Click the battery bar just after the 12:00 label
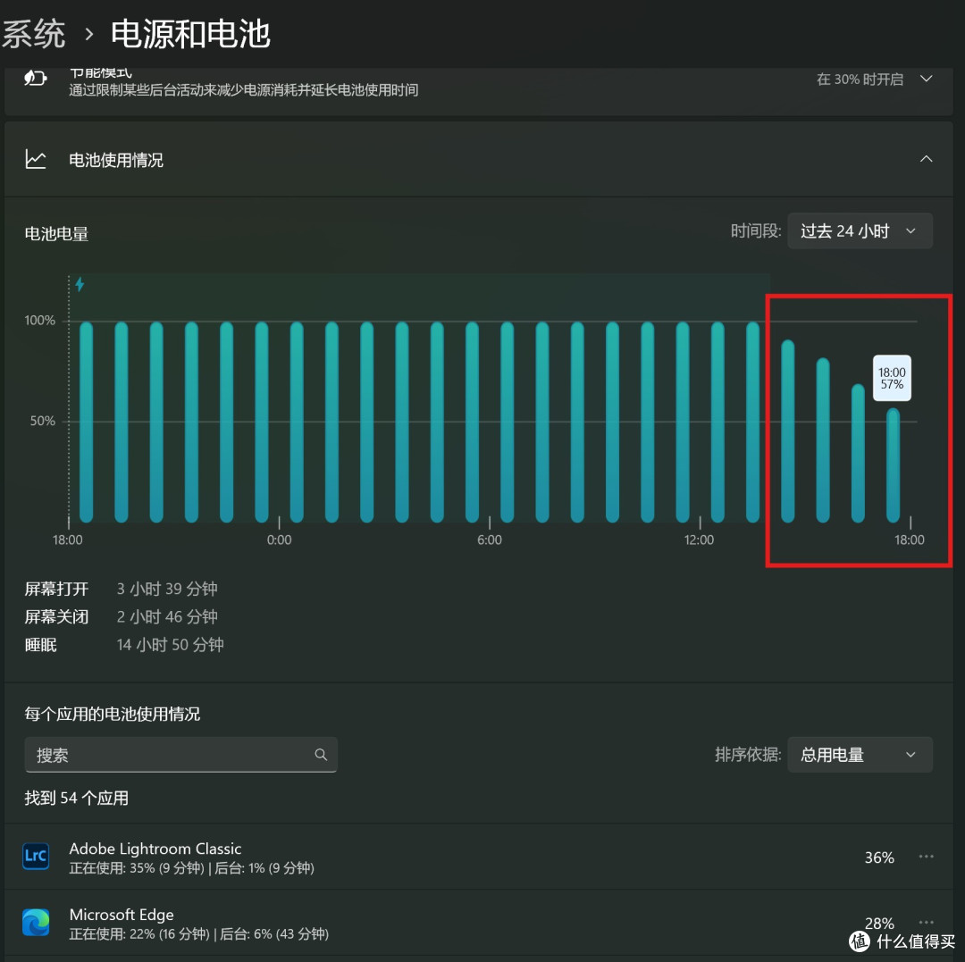This screenshot has width=965, height=962. pos(717,422)
